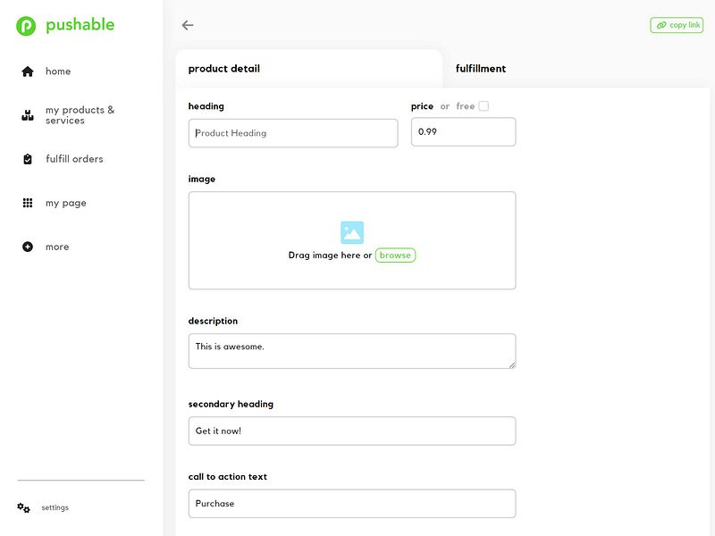The height and width of the screenshot is (536, 715).
Task: Click the image placeholder icon in upload area
Action: pyautogui.click(x=351, y=231)
